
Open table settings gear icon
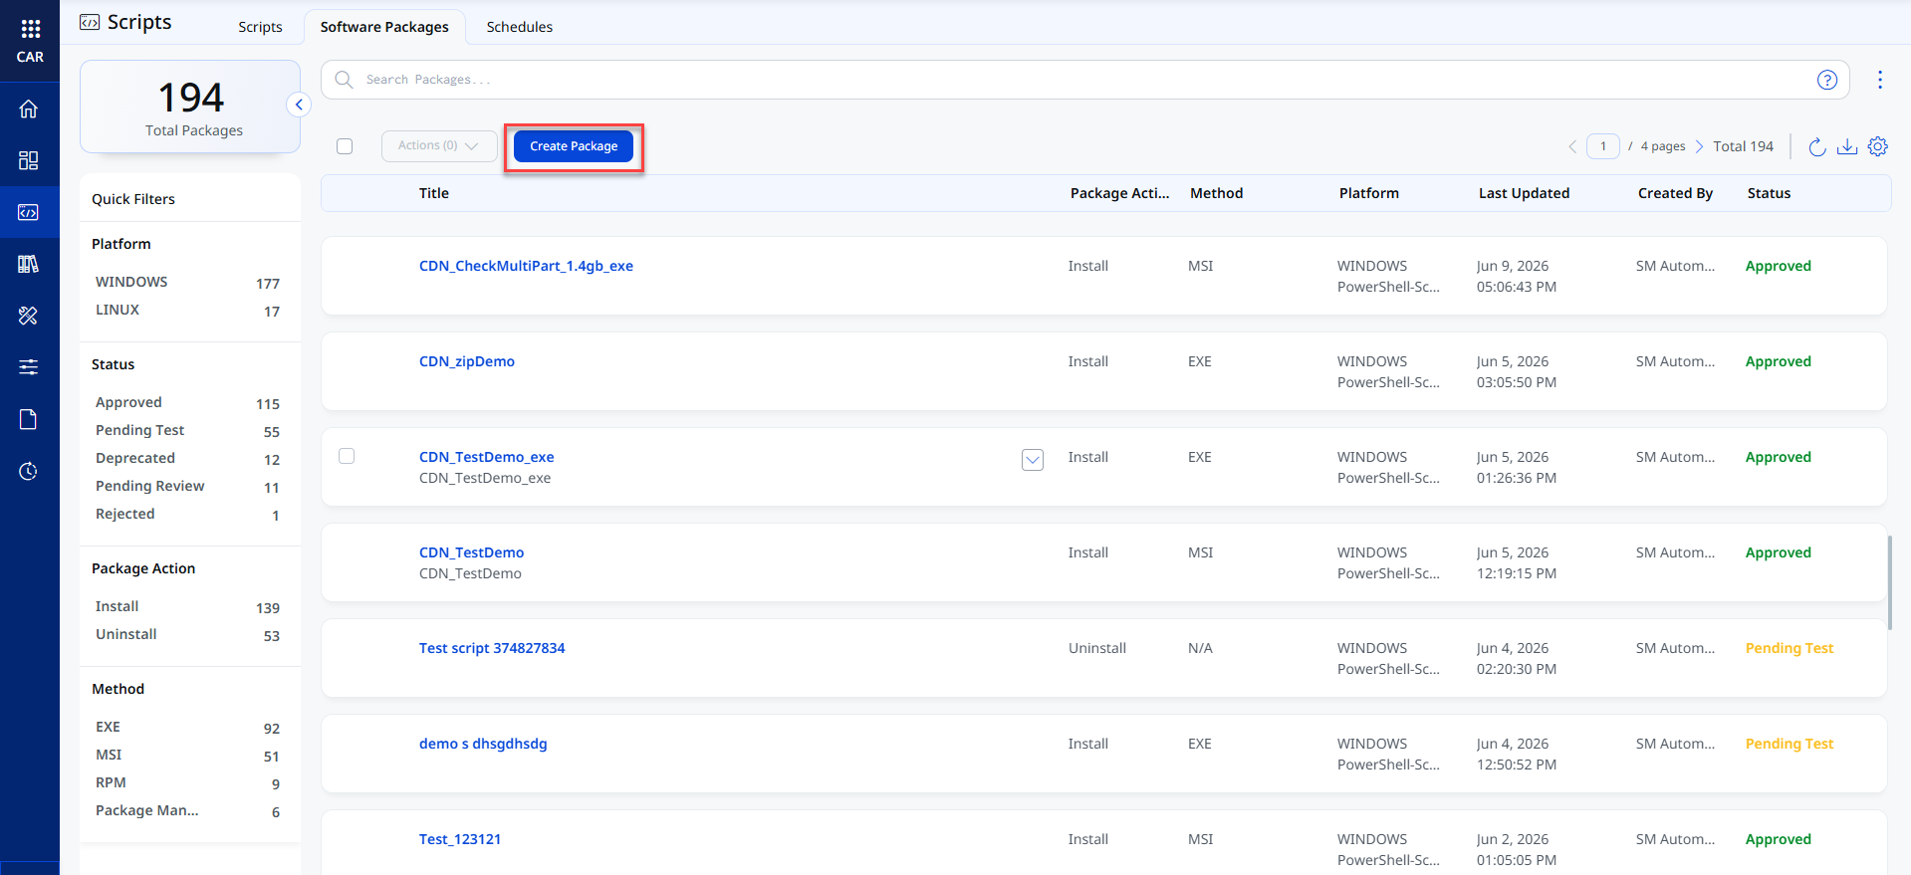(1878, 146)
